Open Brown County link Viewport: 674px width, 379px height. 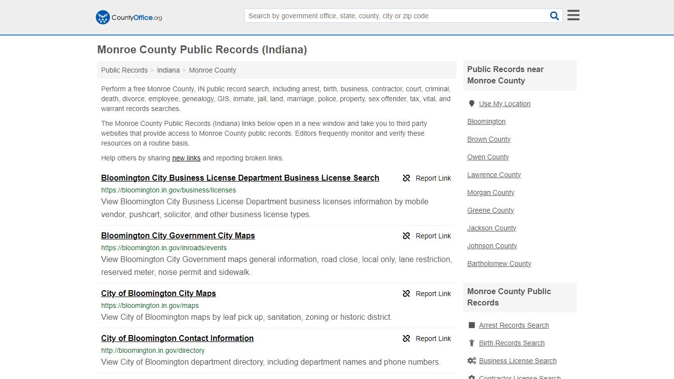[489, 139]
